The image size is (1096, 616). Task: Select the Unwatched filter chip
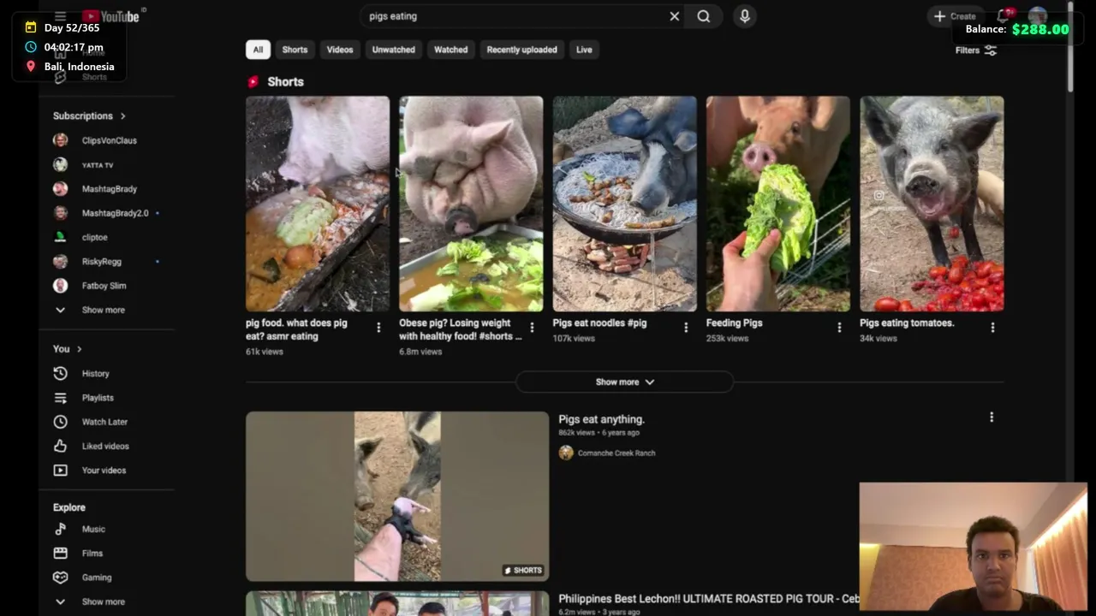point(394,50)
